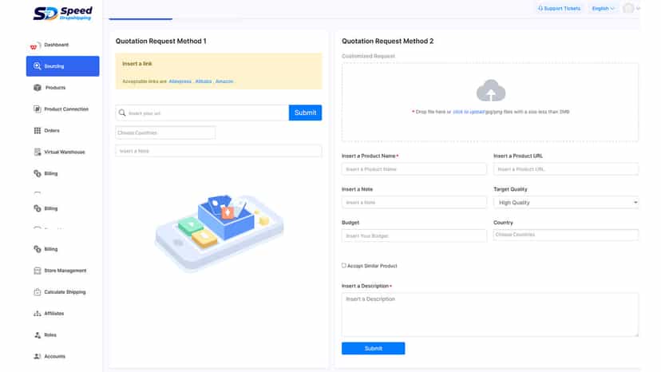Viewport: 661px width, 372px height.
Task: Open the Target Quality dropdown
Action: coord(566,203)
